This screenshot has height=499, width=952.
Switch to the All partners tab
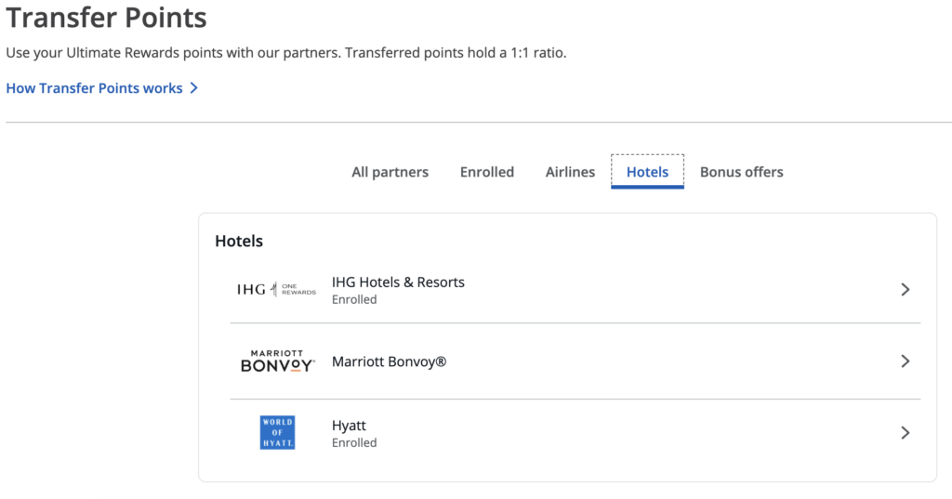tap(390, 172)
